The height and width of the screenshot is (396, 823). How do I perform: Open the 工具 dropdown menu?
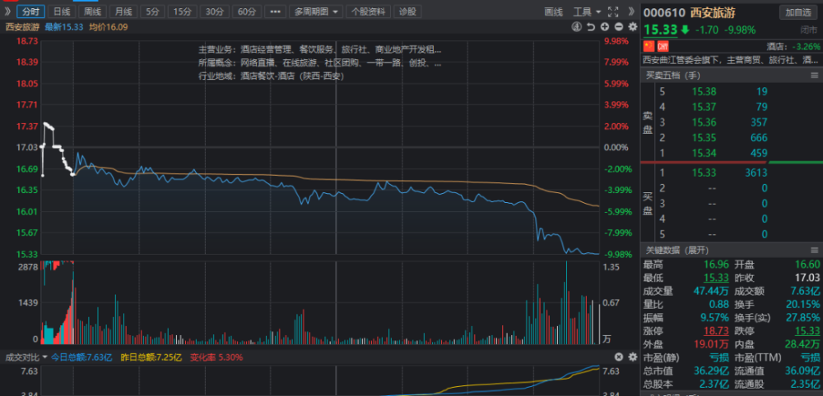587,12
